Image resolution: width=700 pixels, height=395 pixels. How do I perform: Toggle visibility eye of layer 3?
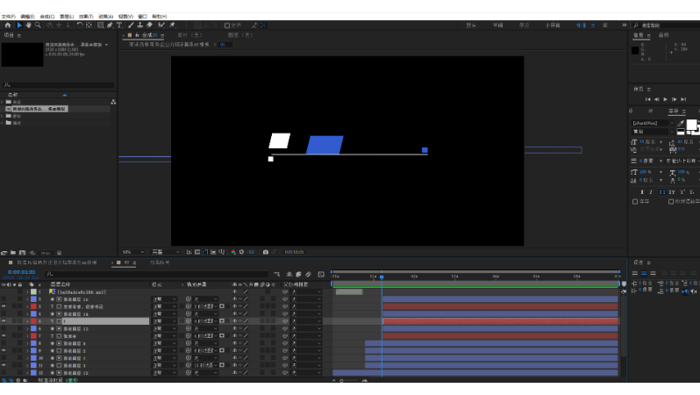coord(4,306)
